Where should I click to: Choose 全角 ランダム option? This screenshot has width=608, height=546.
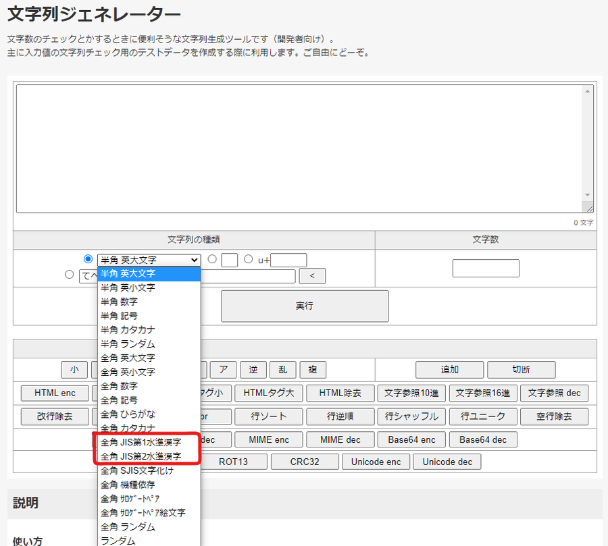click(149, 526)
